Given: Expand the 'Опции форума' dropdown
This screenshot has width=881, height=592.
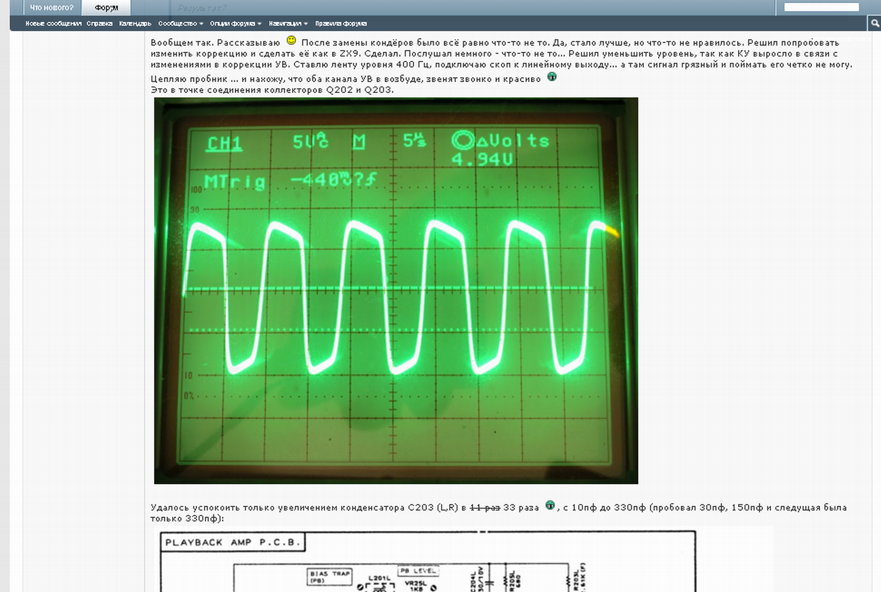Looking at the screenshot, I should click(x=233, y=23).
